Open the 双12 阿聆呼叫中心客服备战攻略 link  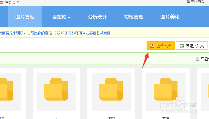(83, 33)
